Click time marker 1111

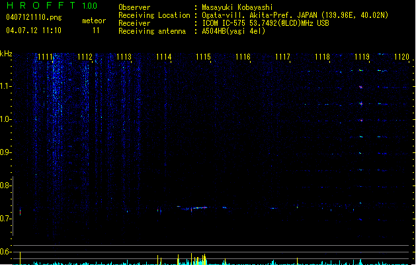tap(46, 57)
